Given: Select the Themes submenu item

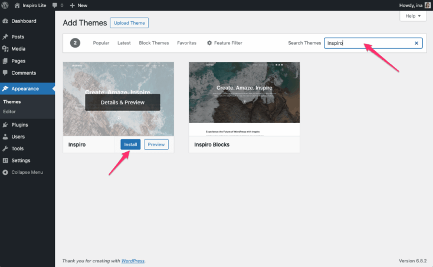Looking at the screenshot, I should pyautogui.click(x=12, y=102).
